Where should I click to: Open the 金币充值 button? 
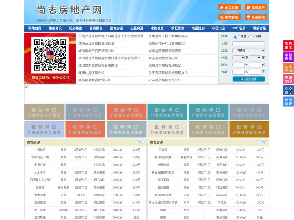click(x=256, y=18)
